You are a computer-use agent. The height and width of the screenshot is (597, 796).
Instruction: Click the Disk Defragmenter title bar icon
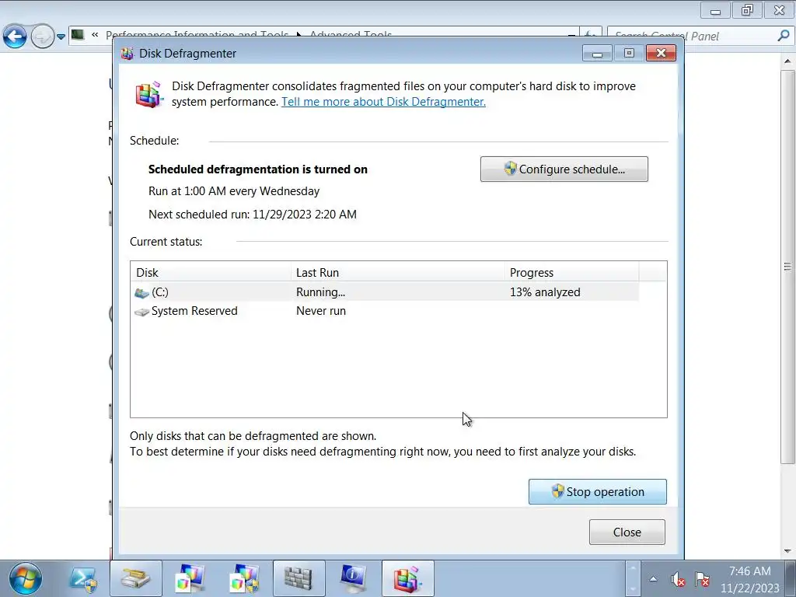(127, 54)
